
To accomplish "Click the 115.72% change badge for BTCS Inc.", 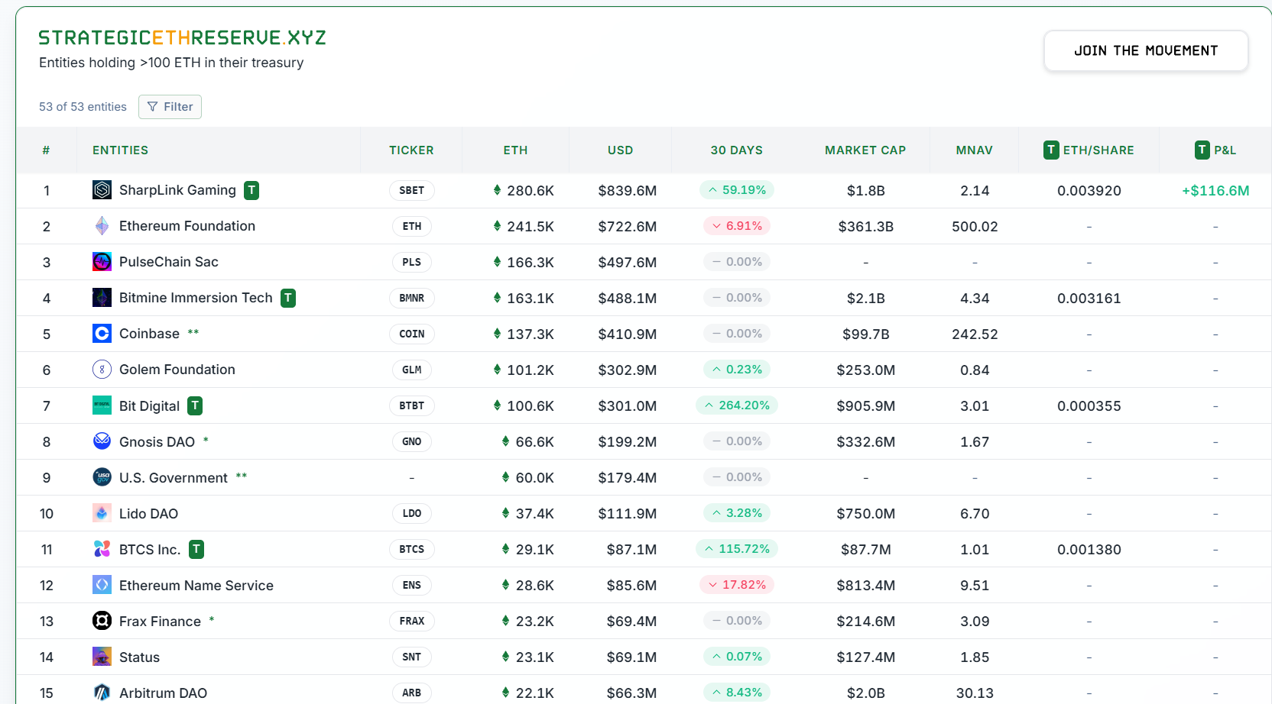I will (x=737, y=548).
